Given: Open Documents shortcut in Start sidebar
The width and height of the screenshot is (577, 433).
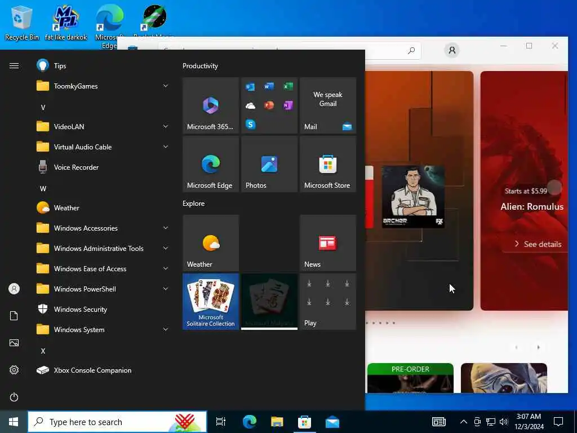Looking at the screenshot, I should point(14,316).
